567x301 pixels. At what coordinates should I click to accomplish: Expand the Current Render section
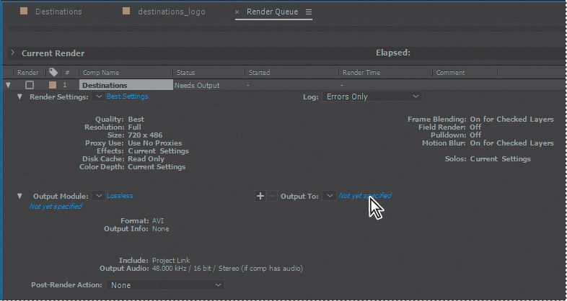tap(13, 53)
